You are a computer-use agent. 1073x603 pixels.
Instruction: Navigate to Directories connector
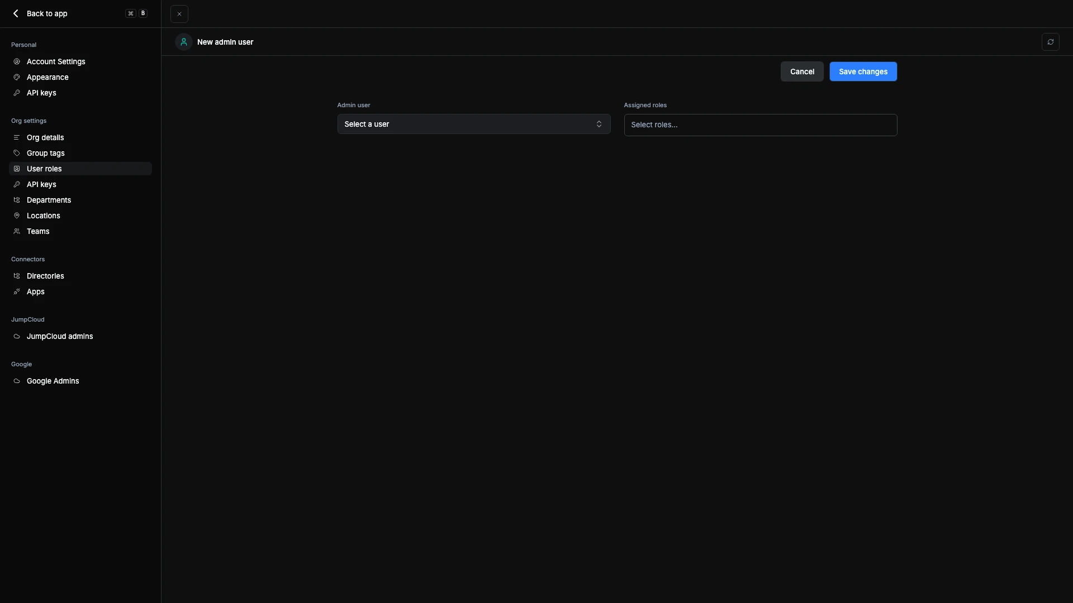45,276
